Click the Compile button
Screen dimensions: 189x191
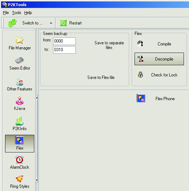pyautogui.click(x=159, y=44)
